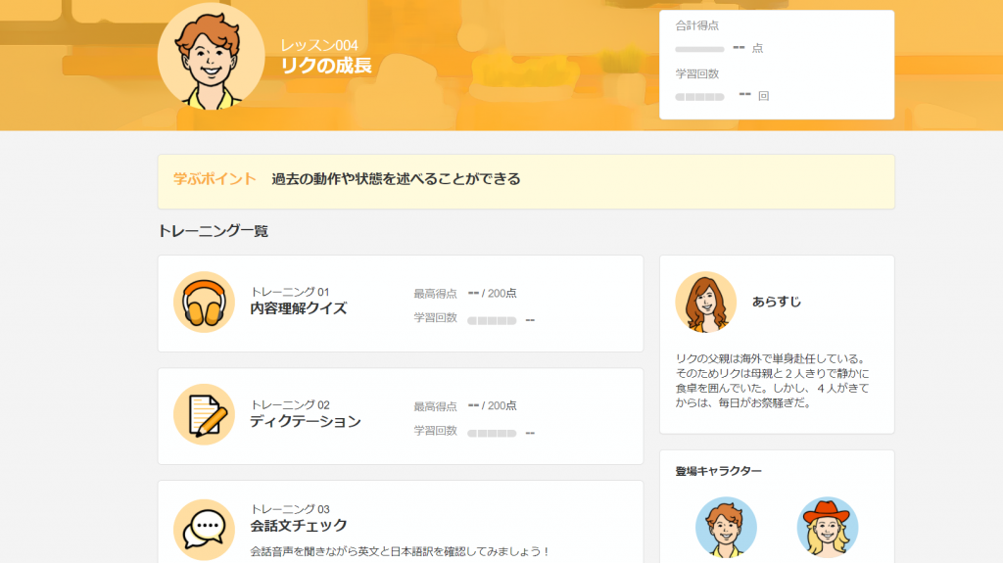Click the synopsis paragraph starting リクの父親は
The width and height of the screenshot is (1003, 563).
(x=773, y=381)
